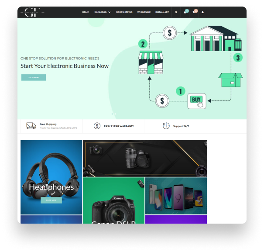Open the DROPSHIPPING menu item
This screenshot has height=252, width=264.
(x=124, y=12)
